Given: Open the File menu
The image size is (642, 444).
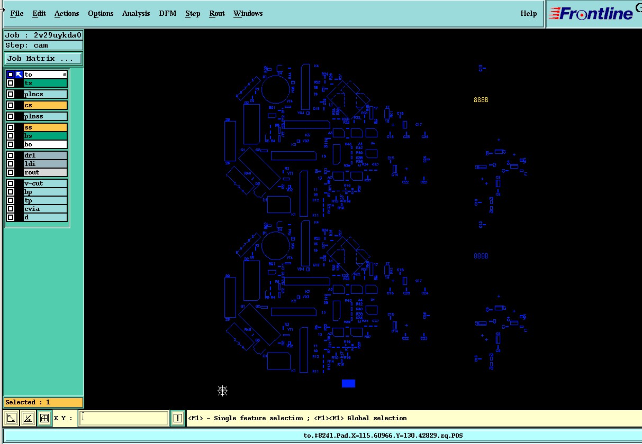Looking at the screenshot, I should 16,14.
